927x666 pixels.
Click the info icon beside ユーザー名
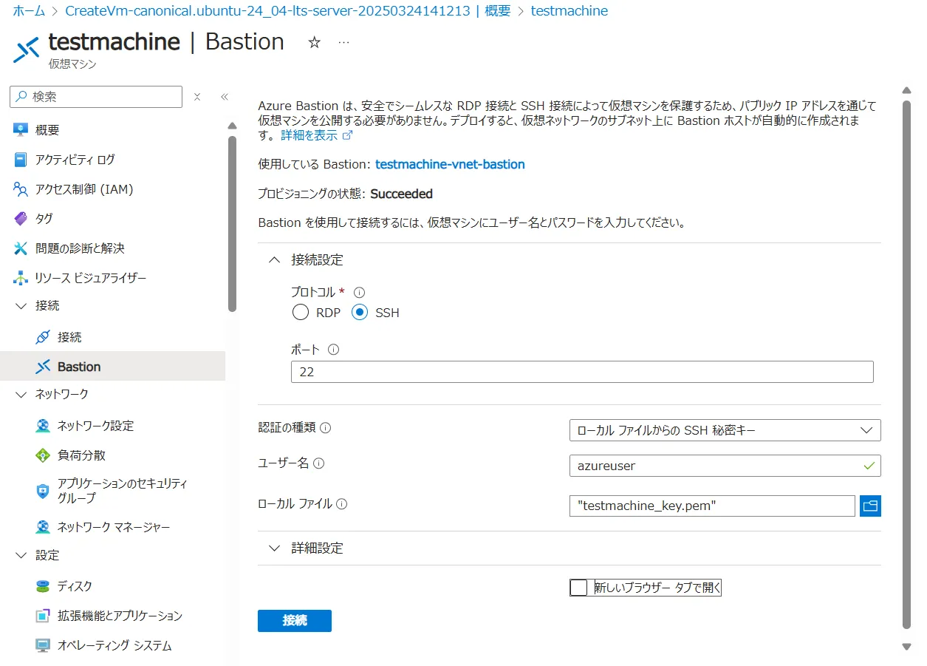pos(319,463)
